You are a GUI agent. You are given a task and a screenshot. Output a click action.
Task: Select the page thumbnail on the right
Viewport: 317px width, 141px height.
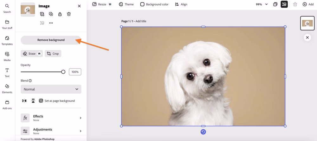click(x=307, y=23)
